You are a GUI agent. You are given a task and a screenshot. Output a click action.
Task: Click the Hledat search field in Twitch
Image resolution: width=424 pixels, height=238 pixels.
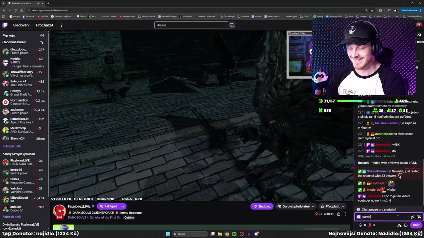click(191, 25)
